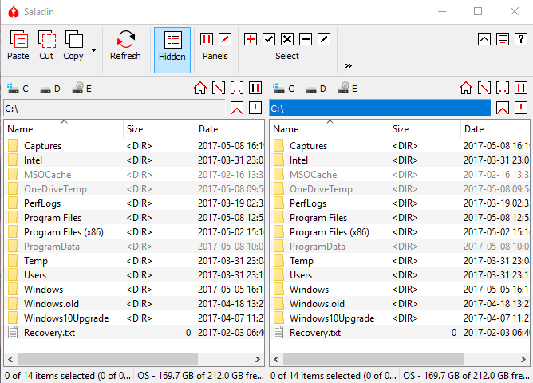
Task: Select drive D in the right panel
Action: point(316,89)
